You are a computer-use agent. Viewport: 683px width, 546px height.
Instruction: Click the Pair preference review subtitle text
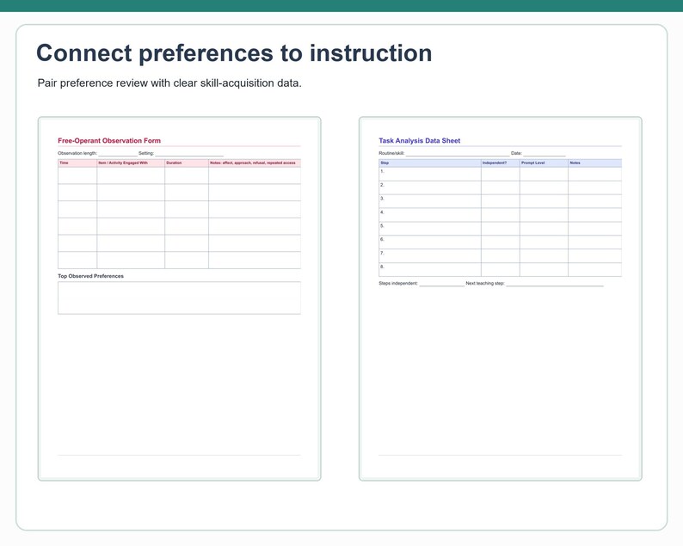coord(169,83)
